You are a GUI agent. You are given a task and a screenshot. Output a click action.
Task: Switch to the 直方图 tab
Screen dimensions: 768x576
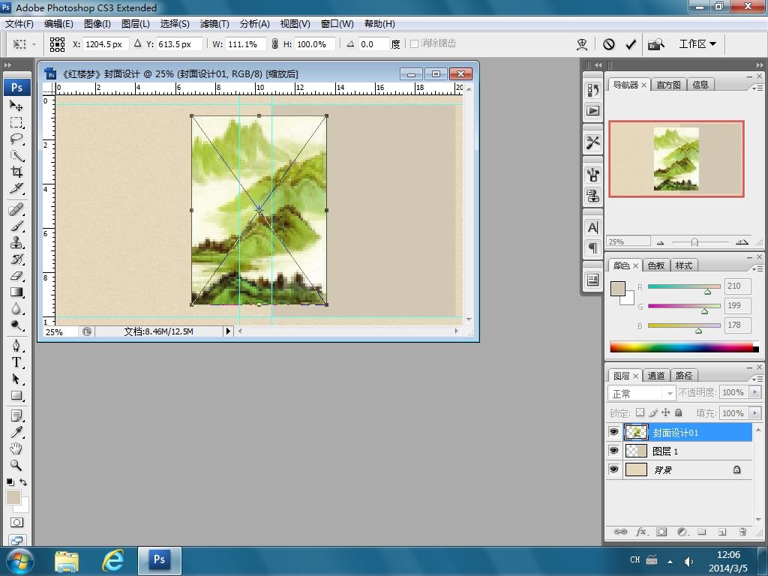[x=668, y=85]
